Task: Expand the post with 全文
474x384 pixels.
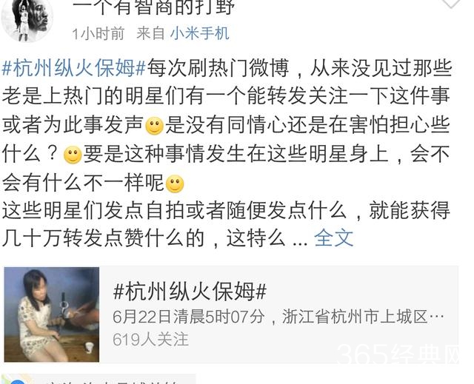Action: pos(333,238)
